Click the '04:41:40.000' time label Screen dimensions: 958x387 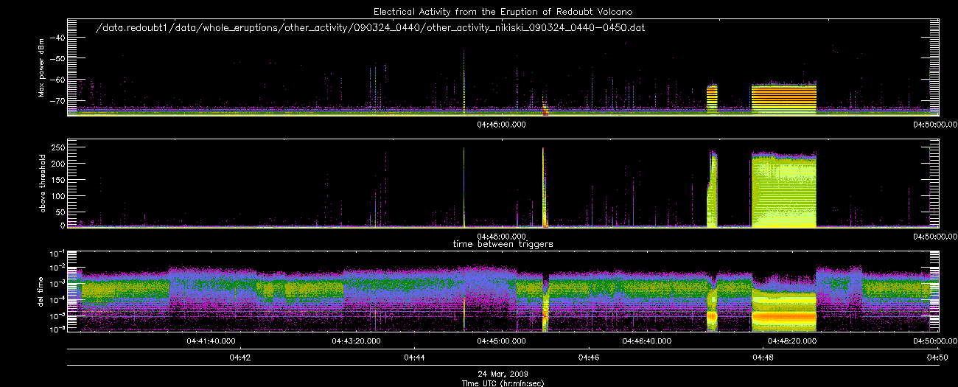(x=211, y=341)
